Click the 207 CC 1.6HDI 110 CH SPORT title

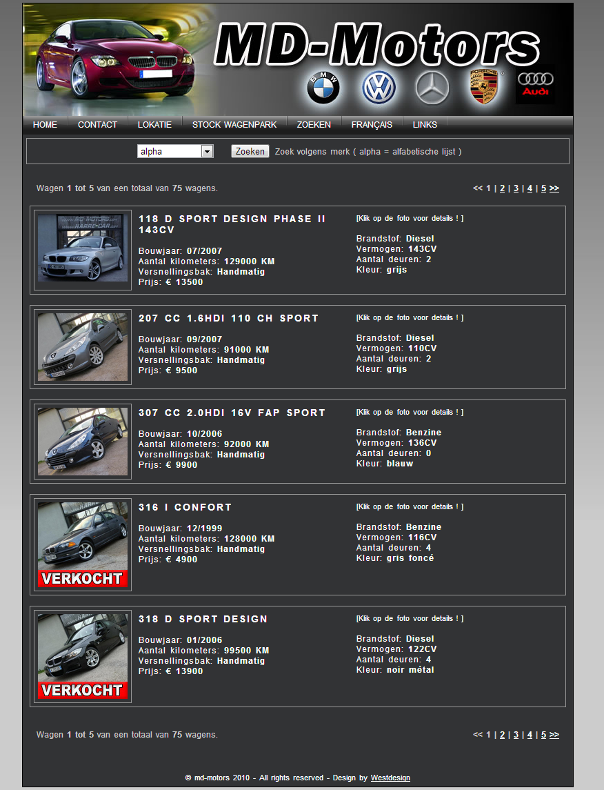(x=228, y=319)
